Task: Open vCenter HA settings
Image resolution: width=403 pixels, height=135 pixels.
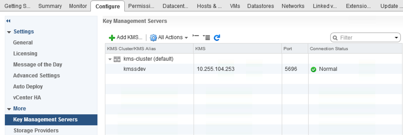Action: pos(27,97)
